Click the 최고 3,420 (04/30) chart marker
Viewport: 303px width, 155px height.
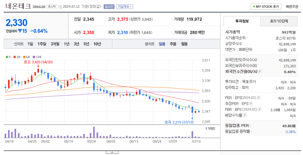click(x=38, y=62)
